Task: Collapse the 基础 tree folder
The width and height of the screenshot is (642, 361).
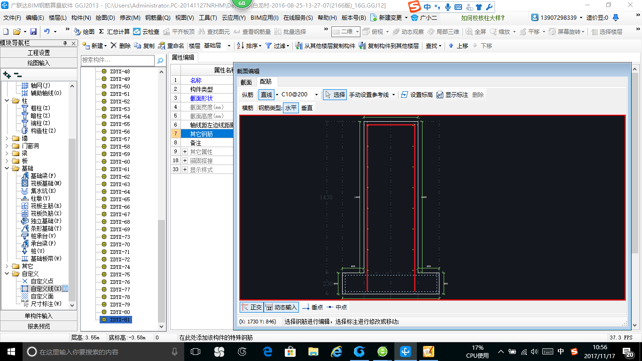Action: point(7,168)
